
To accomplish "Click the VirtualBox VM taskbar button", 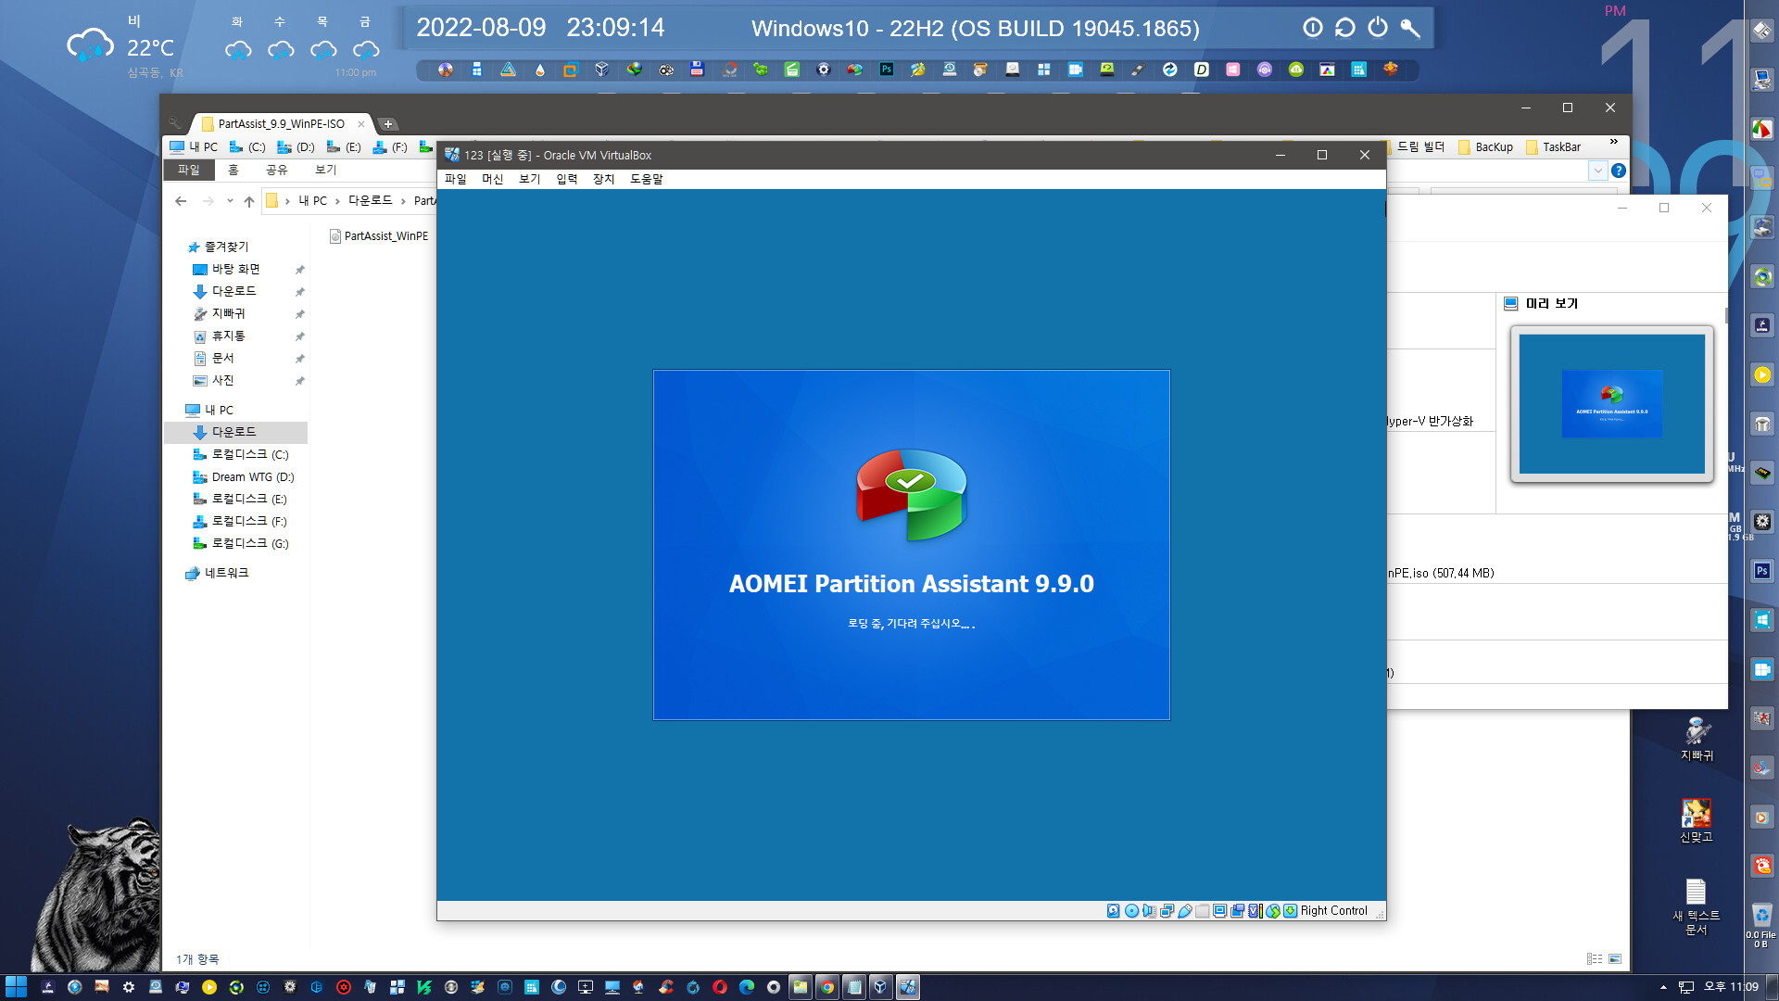I will tap(908, 987).
